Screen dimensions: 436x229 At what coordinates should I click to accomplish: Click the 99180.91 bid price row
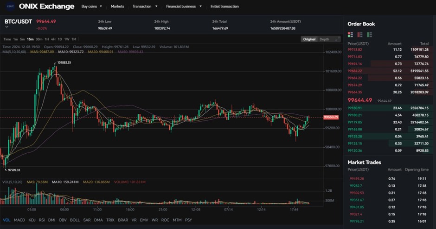click(x=355, y=108)
